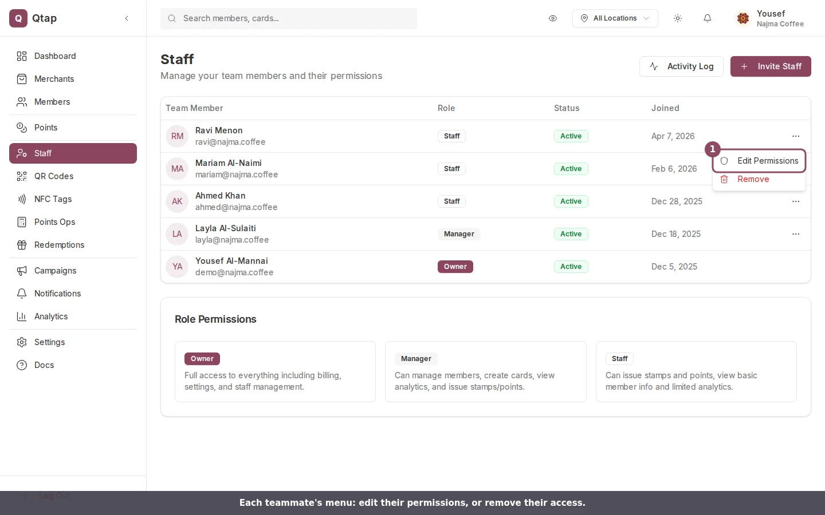825x515 pixels.
Task: Select Staff in the sidebar
Action: pos(73,153)
